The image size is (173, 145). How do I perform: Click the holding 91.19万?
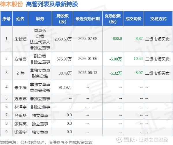(x=65, y=87)
